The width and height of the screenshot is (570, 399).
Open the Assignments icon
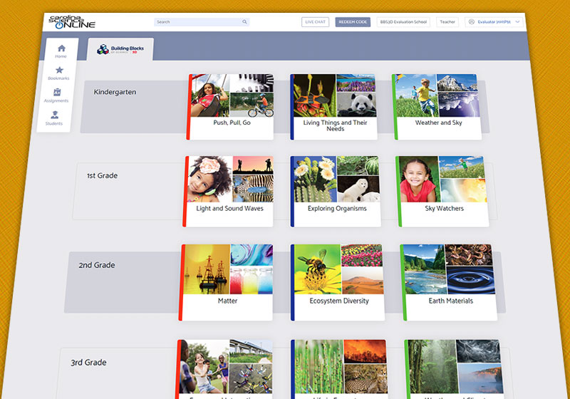coord(57,92)
